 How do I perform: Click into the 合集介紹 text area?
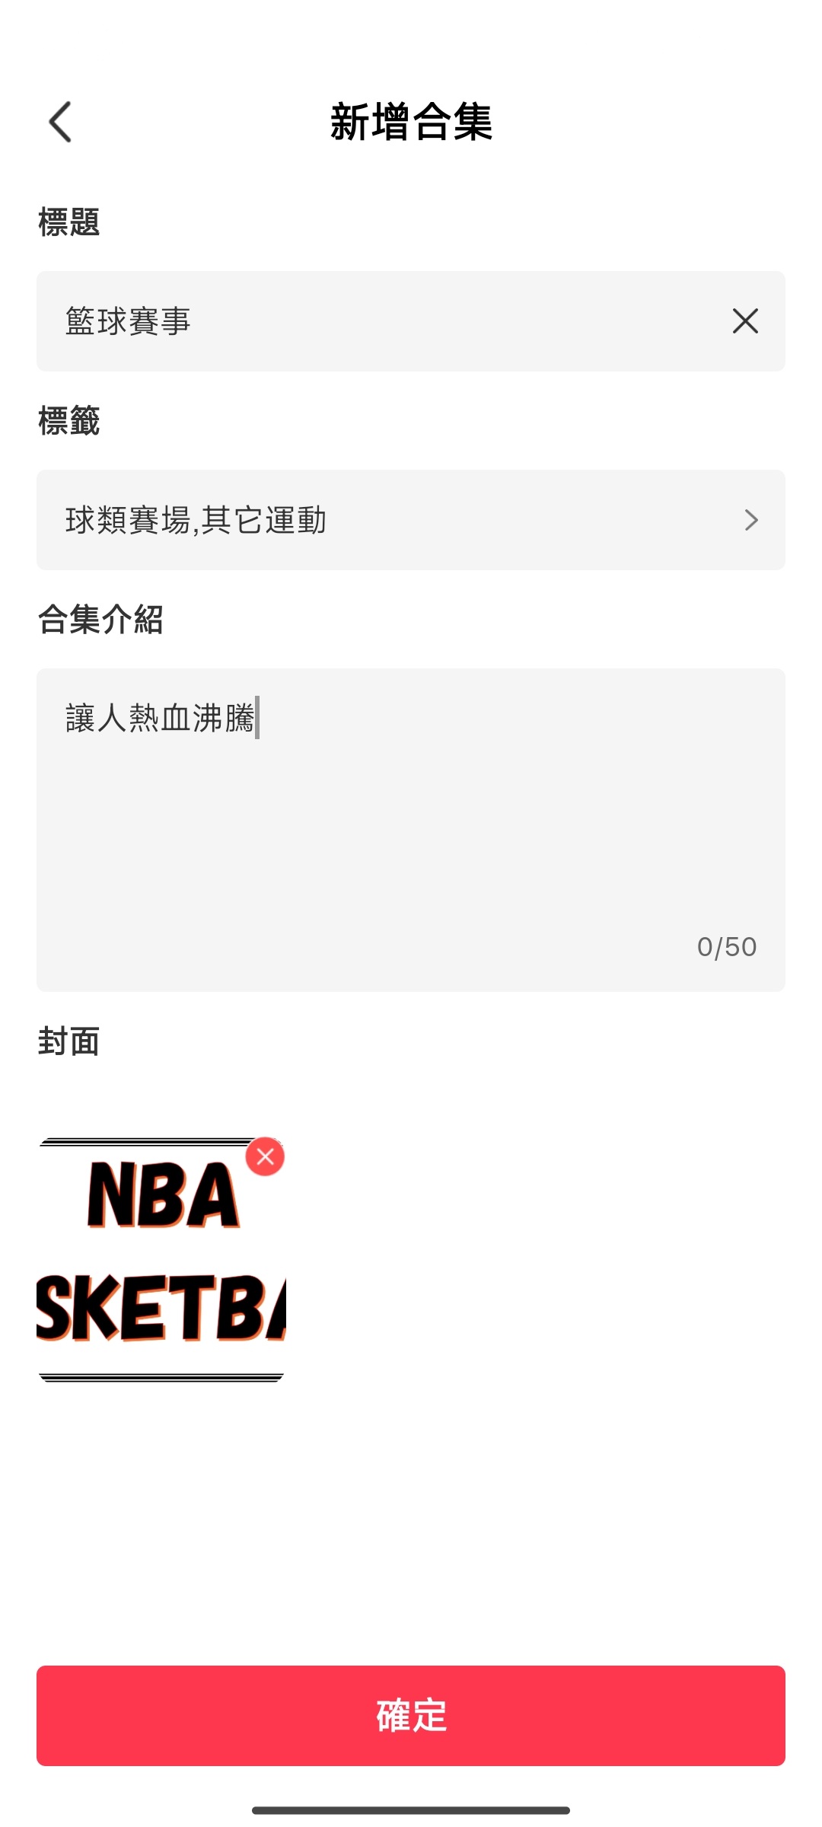411,830
